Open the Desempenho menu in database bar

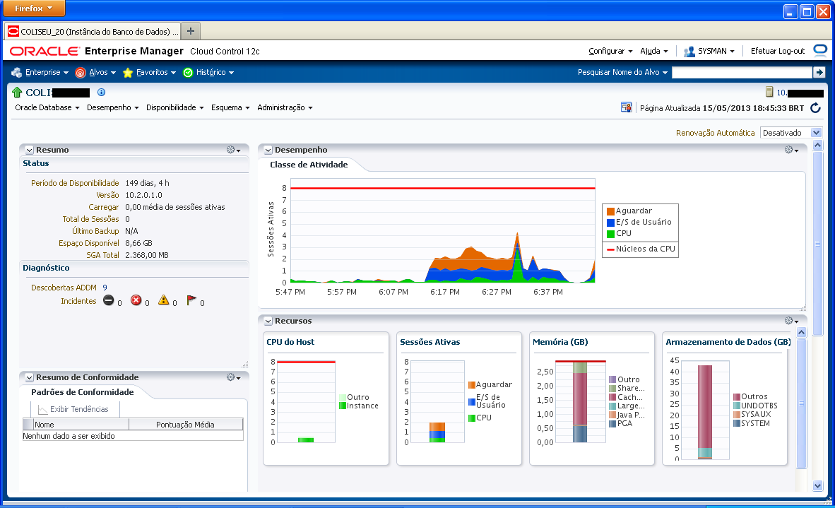click(x=112, y=107)
